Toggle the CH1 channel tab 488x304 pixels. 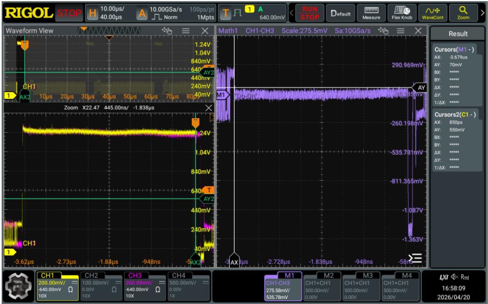pos(57,286)
